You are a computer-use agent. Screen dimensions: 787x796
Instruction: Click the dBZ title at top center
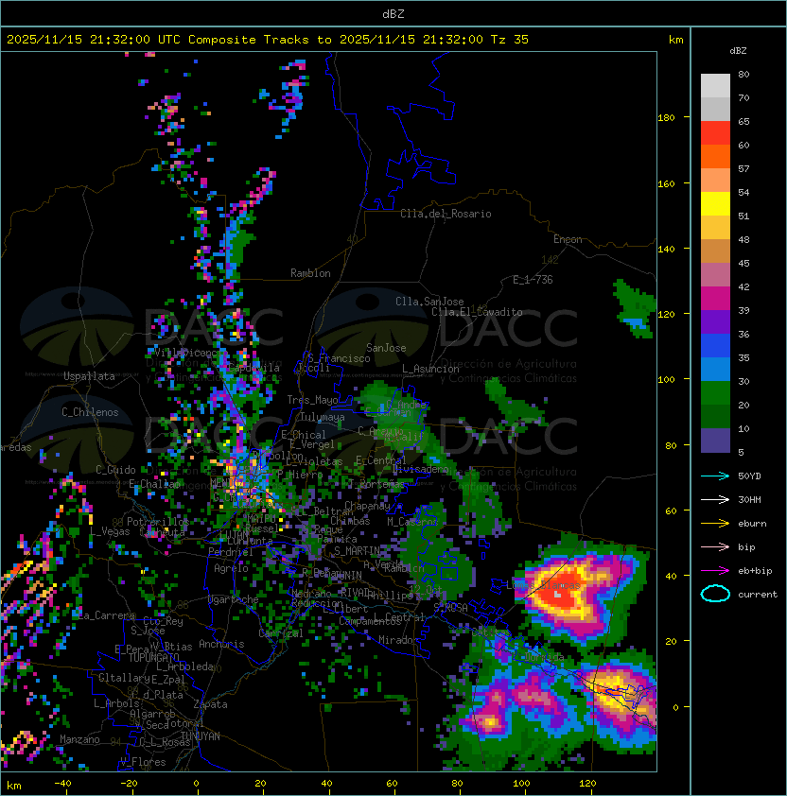coord(393,13)
